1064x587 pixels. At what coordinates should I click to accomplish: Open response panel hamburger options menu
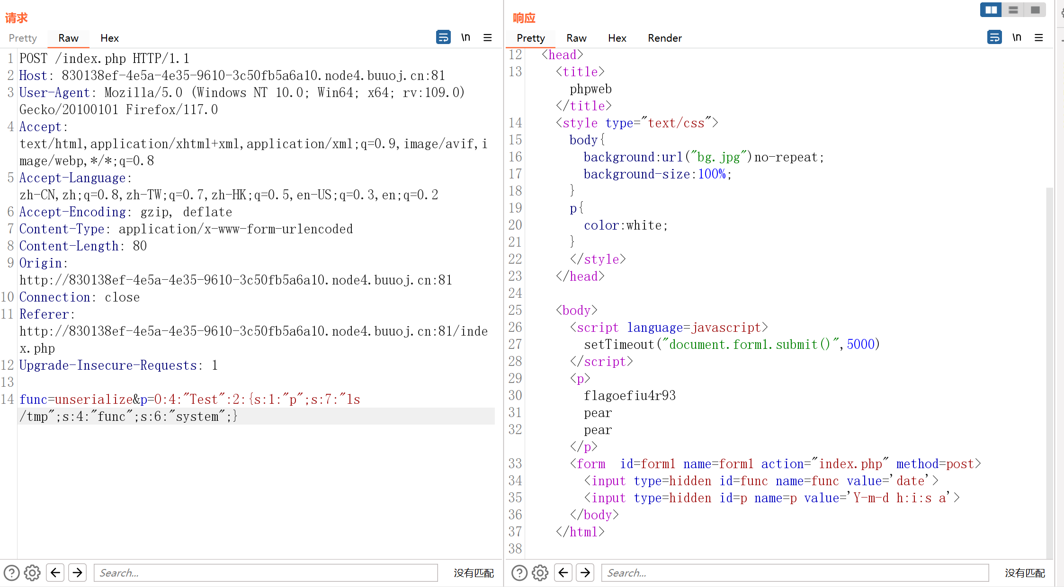1039,37
